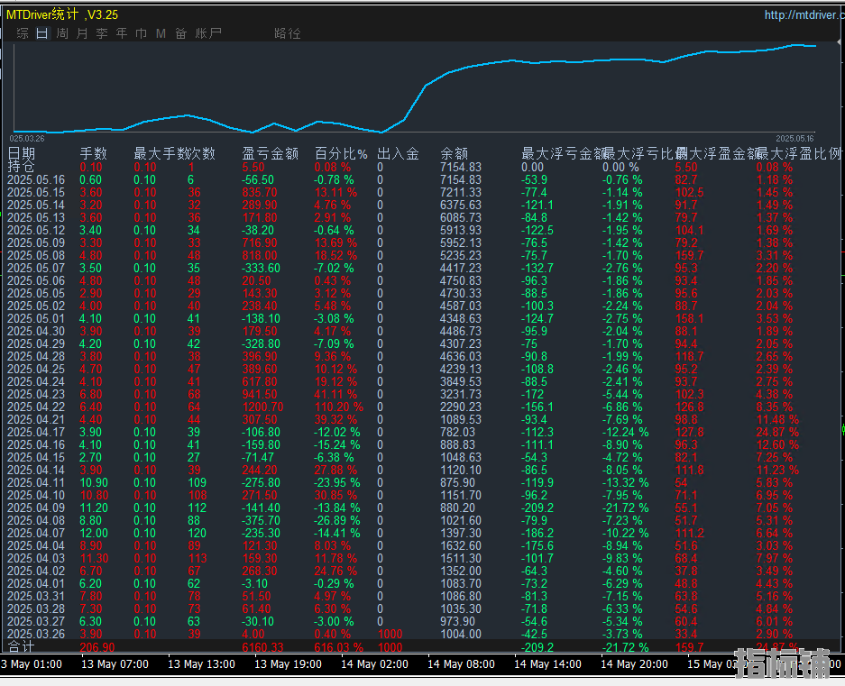Click the 出入金 column header

pyautogui.click(x=398, y=153)
